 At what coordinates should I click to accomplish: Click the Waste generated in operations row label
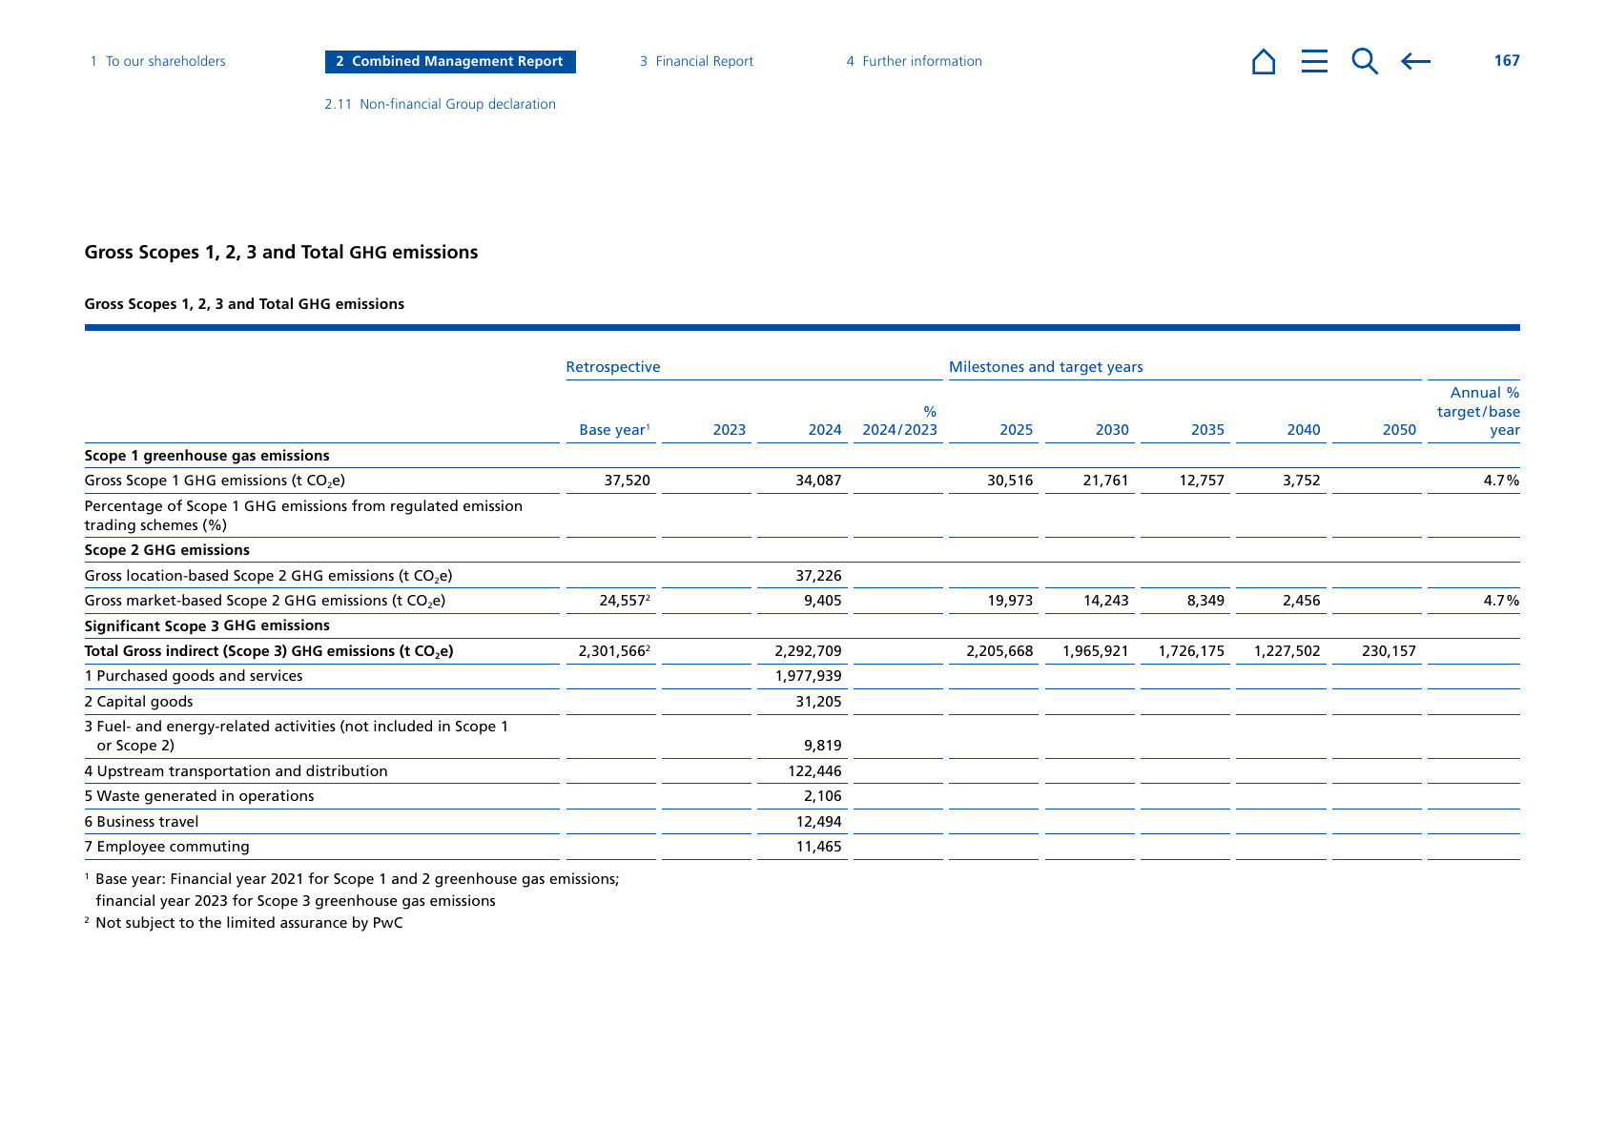point(199,796)
